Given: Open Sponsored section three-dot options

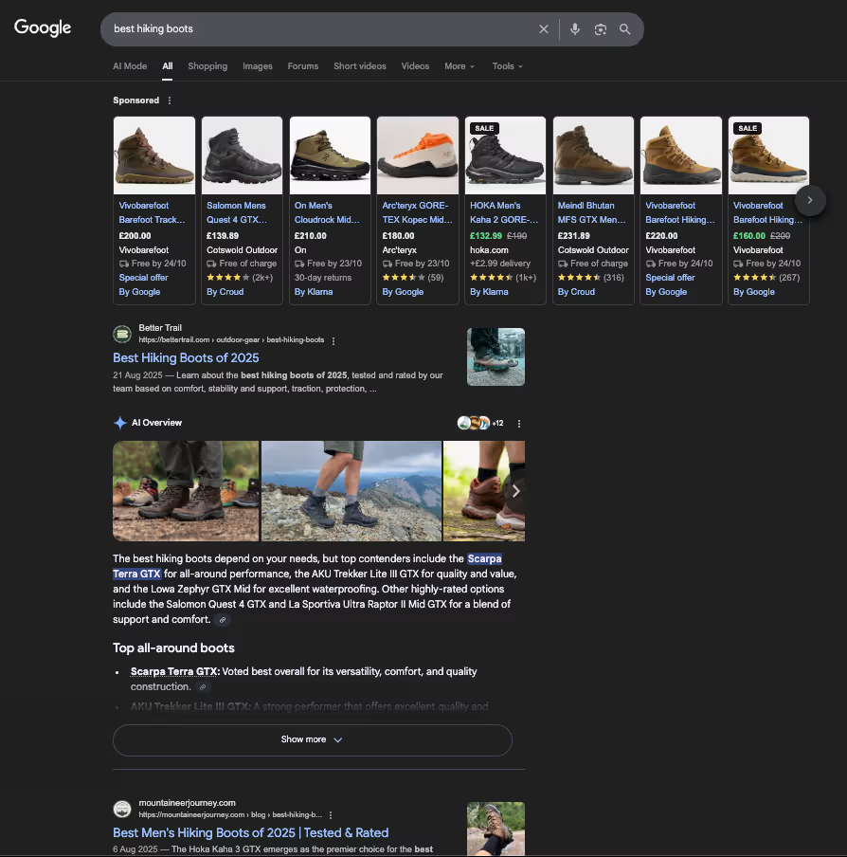Looking at the screenshot, I should point(171,100).
